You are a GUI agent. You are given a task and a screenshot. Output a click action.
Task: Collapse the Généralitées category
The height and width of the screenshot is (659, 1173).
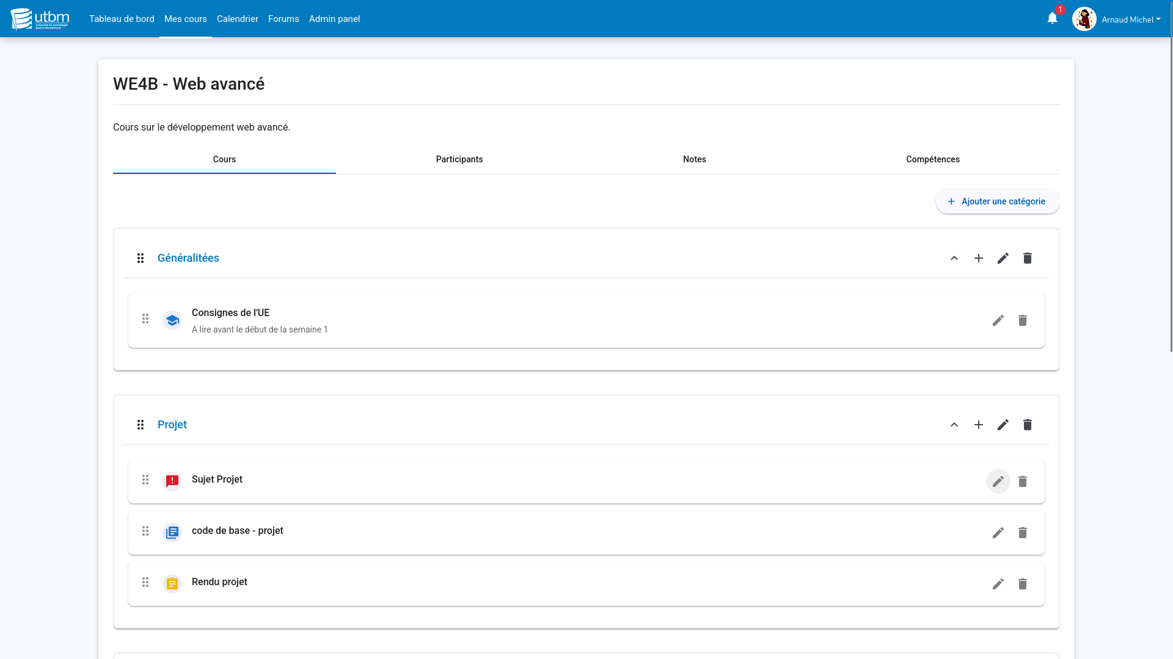pyautogui.click(x=954, y=258)
